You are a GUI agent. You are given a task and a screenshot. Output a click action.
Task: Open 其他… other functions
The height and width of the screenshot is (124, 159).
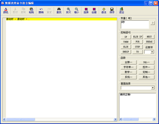pyautogui.click(x=146, y=77)
